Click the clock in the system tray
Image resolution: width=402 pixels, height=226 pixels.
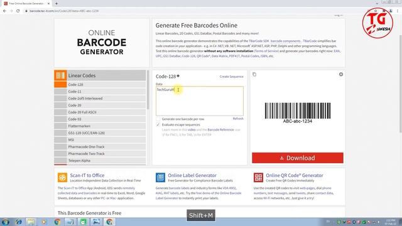click(390, 222)
